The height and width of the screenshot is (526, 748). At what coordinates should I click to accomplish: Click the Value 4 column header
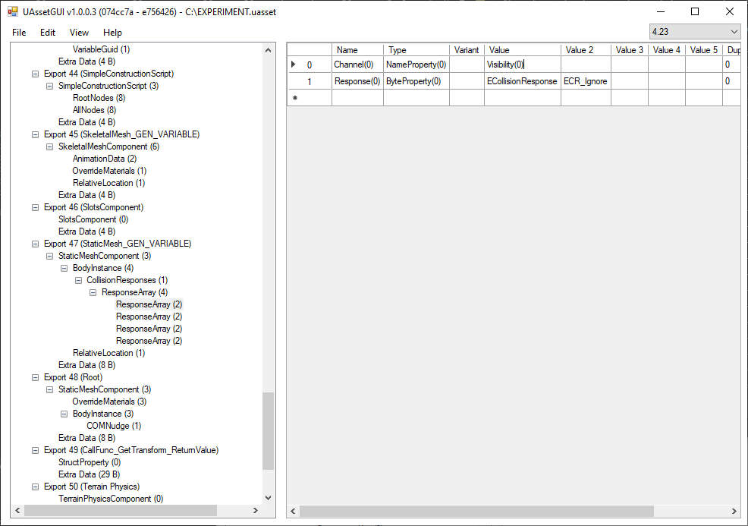point(667,49)
